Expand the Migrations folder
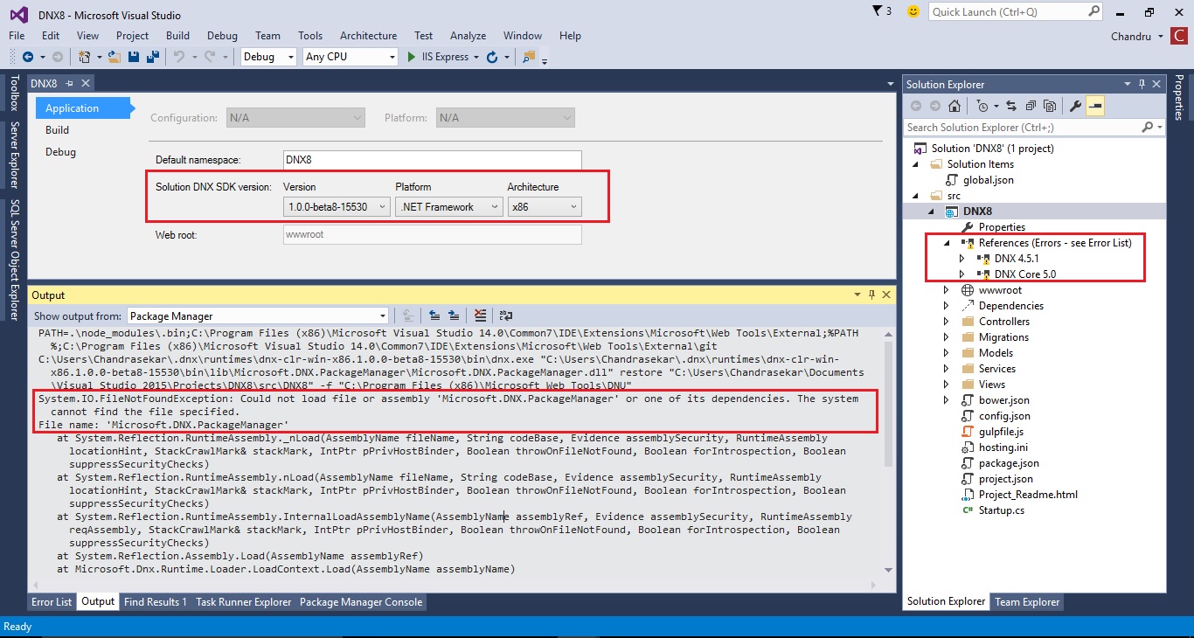Viewport: 1194px width, 638px height. [x=947, y=337]
